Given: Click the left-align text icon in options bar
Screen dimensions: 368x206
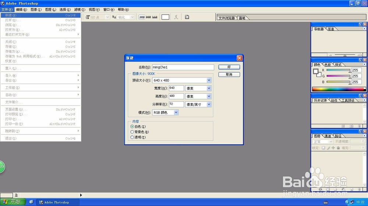Looking at the screenshot, I should (142, 17).
